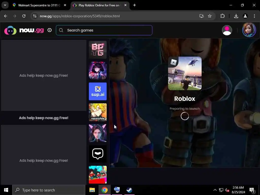
Task: Open the sup.ai app tile
Action: (x=98, y=91)
